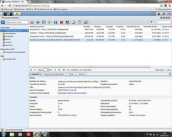Go to previous page of list
This screenshot has width=172, height=137.
tap(35, 70)
